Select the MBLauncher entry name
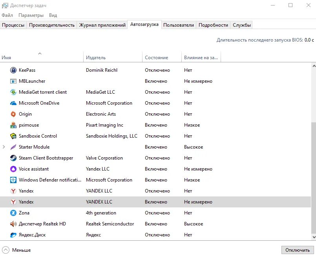This screenshot has width=316, height=258. tap(32, 81)
